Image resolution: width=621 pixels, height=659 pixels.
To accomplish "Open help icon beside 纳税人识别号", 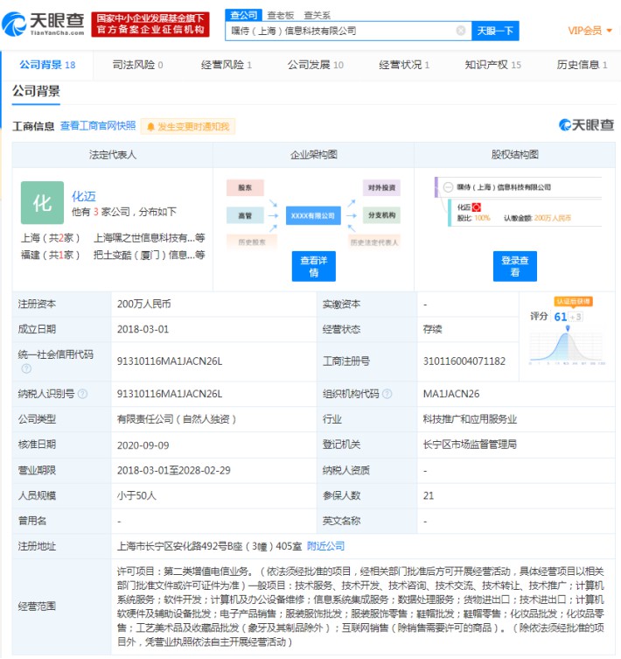I will click(x=83, y=394).
